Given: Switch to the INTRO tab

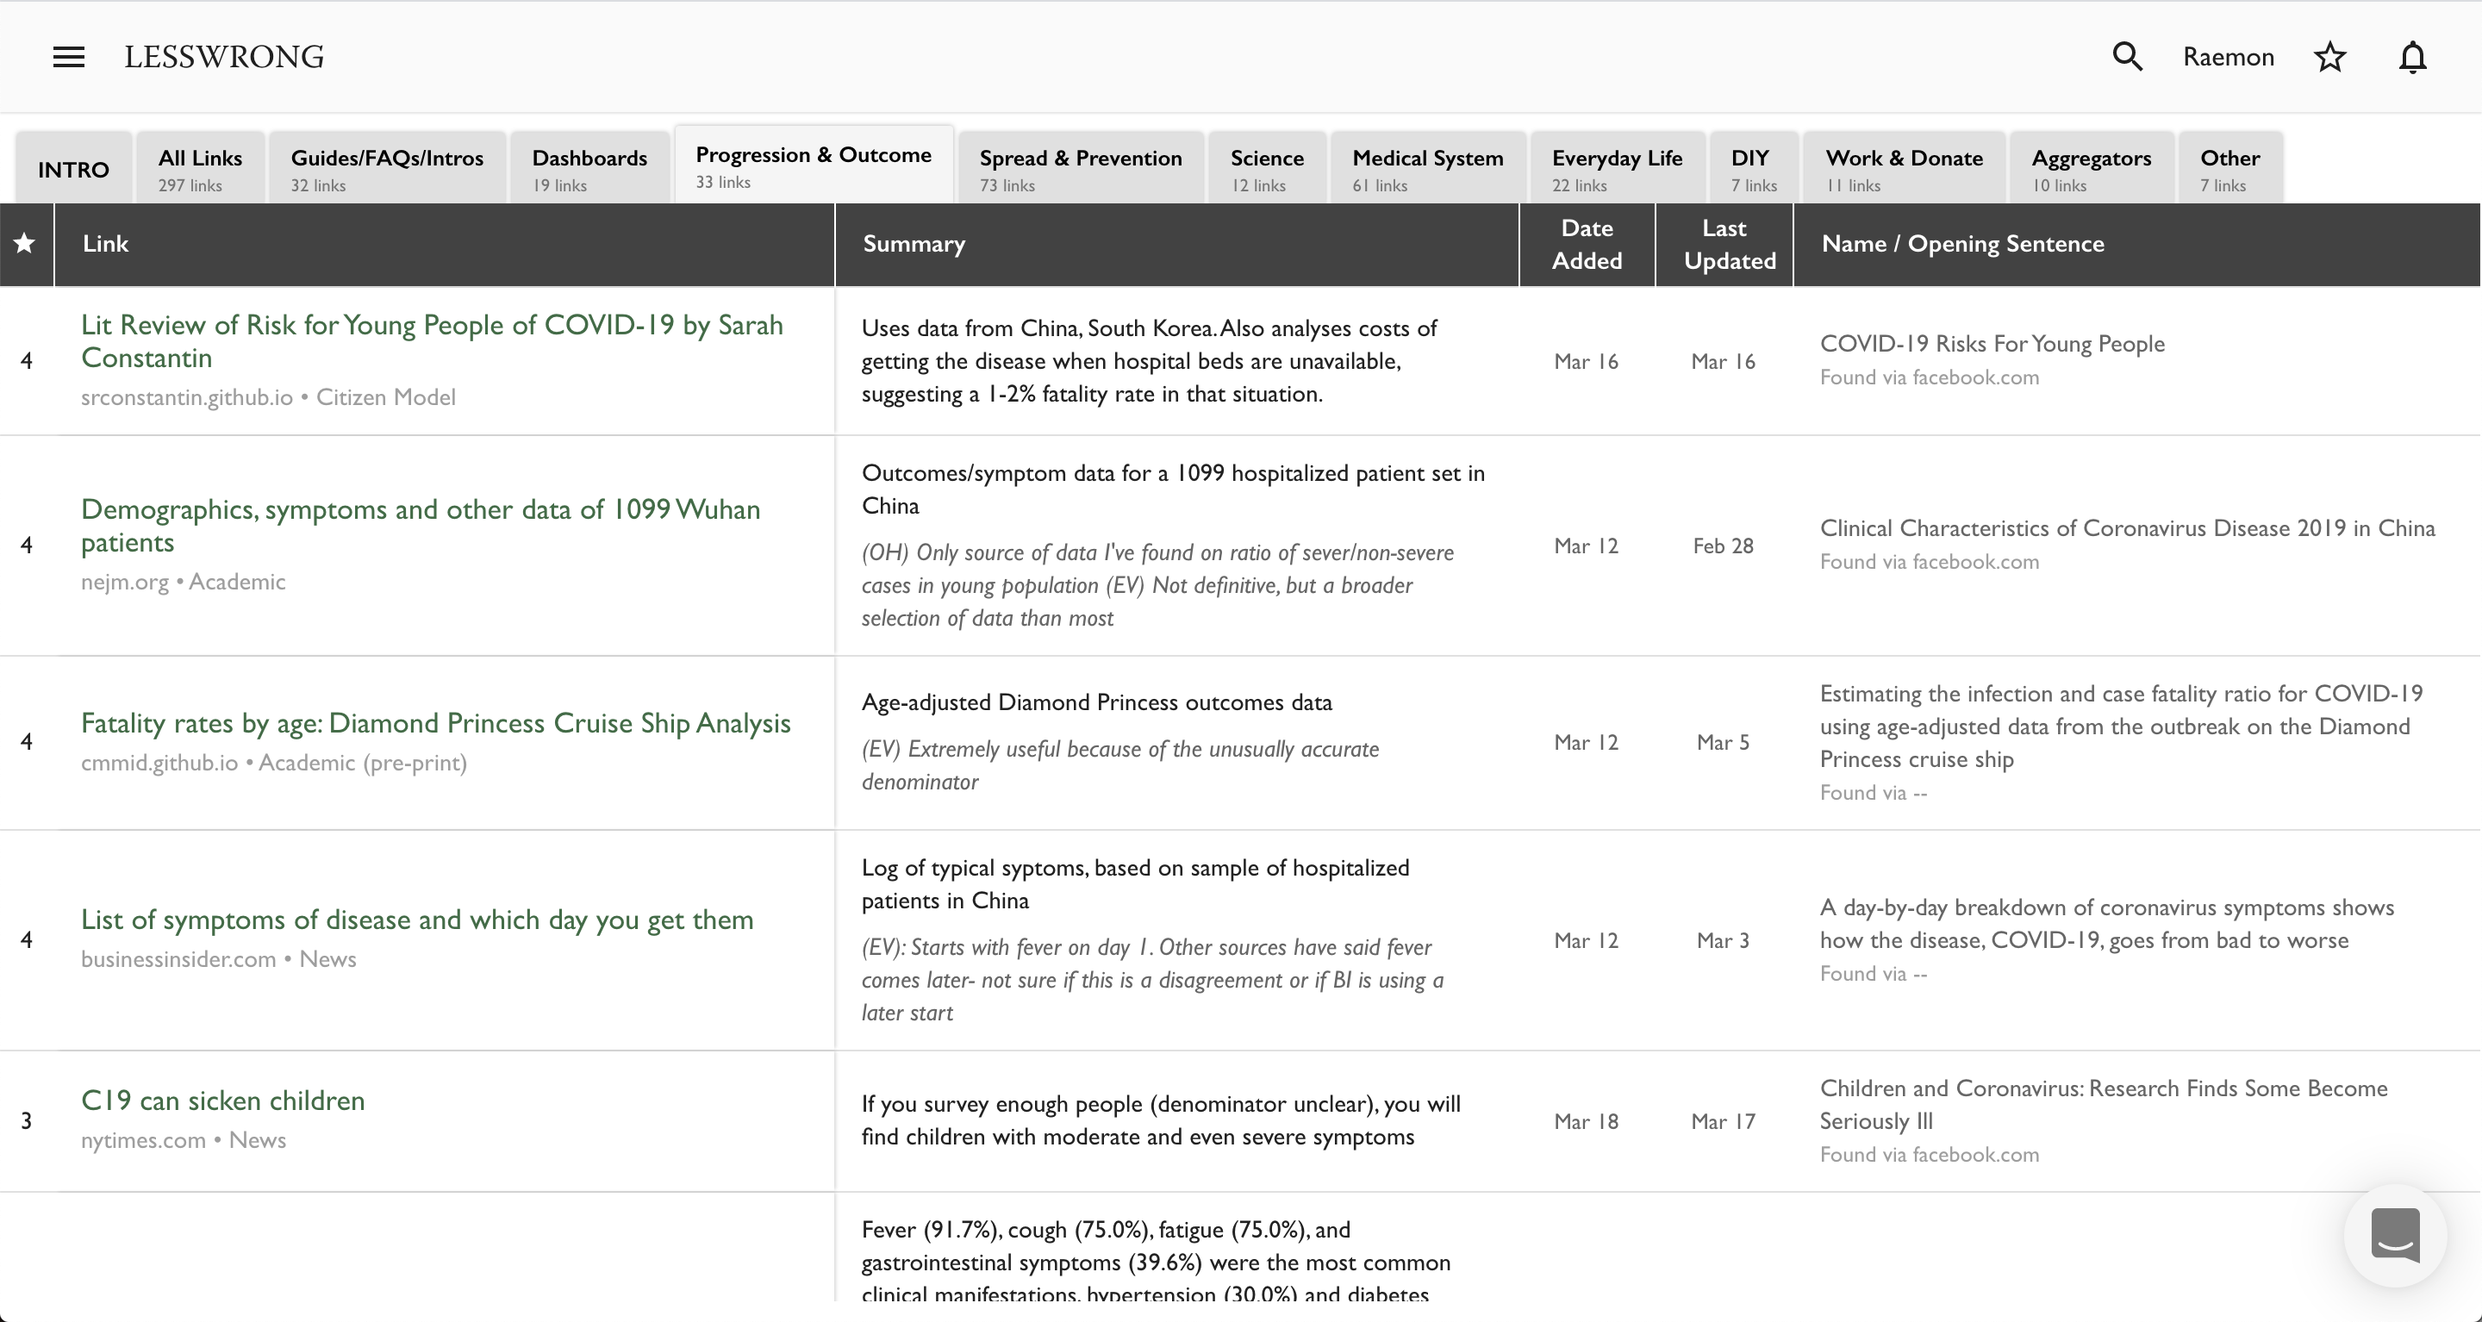Looking at the screenshot, I should (74, 169).
